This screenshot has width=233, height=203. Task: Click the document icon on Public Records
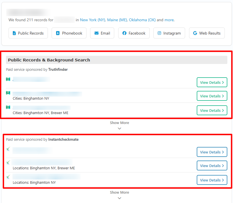click(x=14, y=33)
